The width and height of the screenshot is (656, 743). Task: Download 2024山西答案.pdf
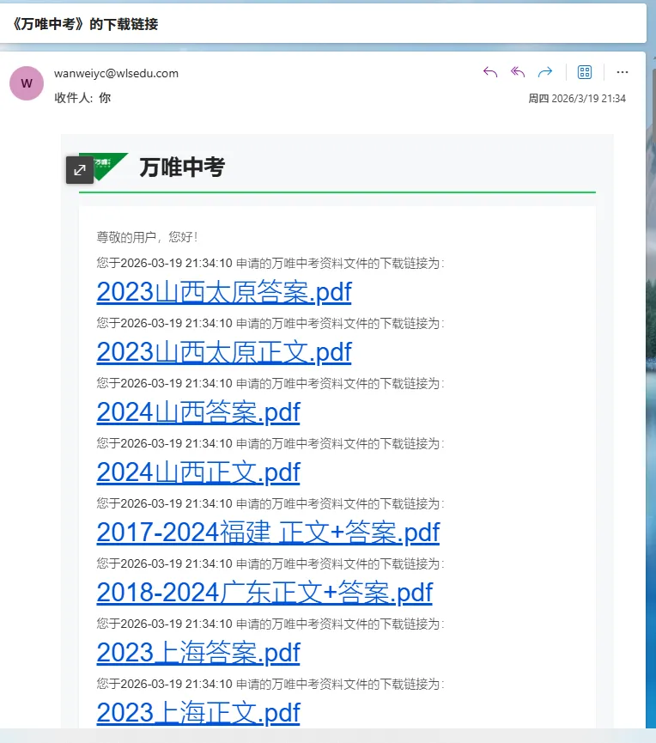(x=198, y=412)
